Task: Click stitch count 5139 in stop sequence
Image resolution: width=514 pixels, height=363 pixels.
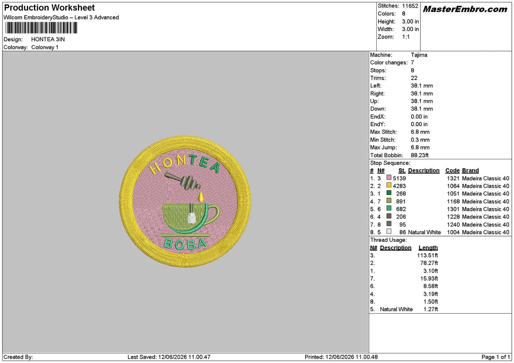Action: pyautogui.click(x=399, y=178)
